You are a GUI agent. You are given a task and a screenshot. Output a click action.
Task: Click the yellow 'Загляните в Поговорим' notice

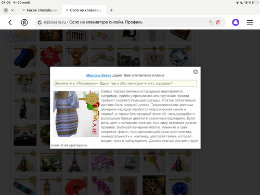(125, 83)
